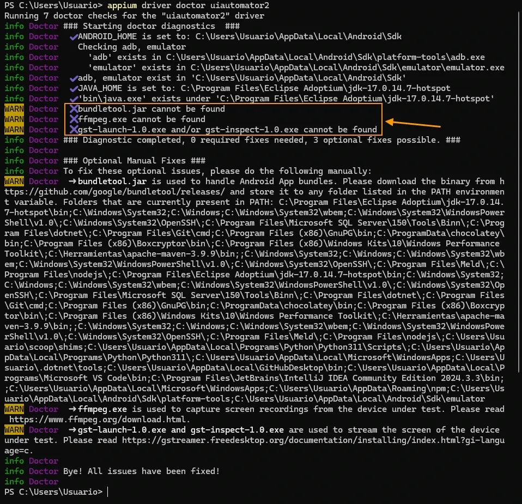Click '### Optional Manual Fixes ###' heading
The height and width of the screenshot is (504, 522).
pyautogui.click(x=135, y=160)
